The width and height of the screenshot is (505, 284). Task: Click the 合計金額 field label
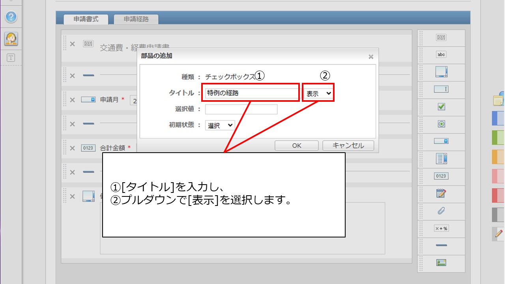click(x=112, y=148)
